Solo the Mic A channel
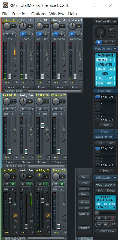 pyautogui.click(x=13, y=34)
